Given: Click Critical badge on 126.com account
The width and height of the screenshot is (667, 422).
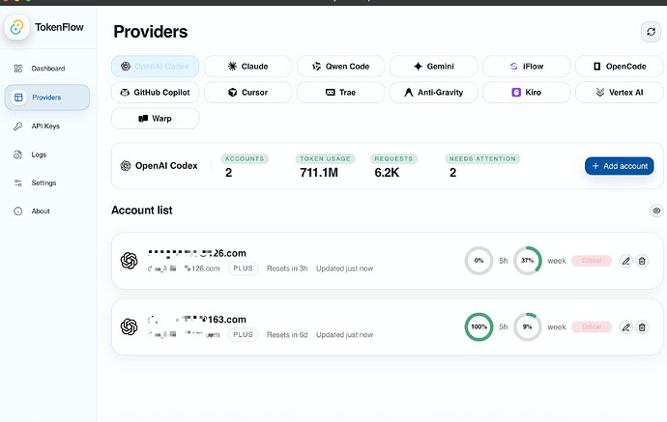Looking at the screenshot, I should click(x=592, y=261).
